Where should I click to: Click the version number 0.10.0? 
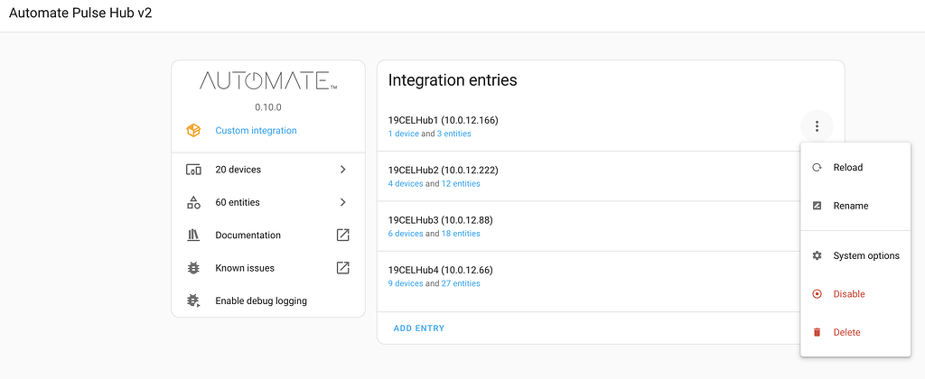pyautogui.click(x=267, y=108)
